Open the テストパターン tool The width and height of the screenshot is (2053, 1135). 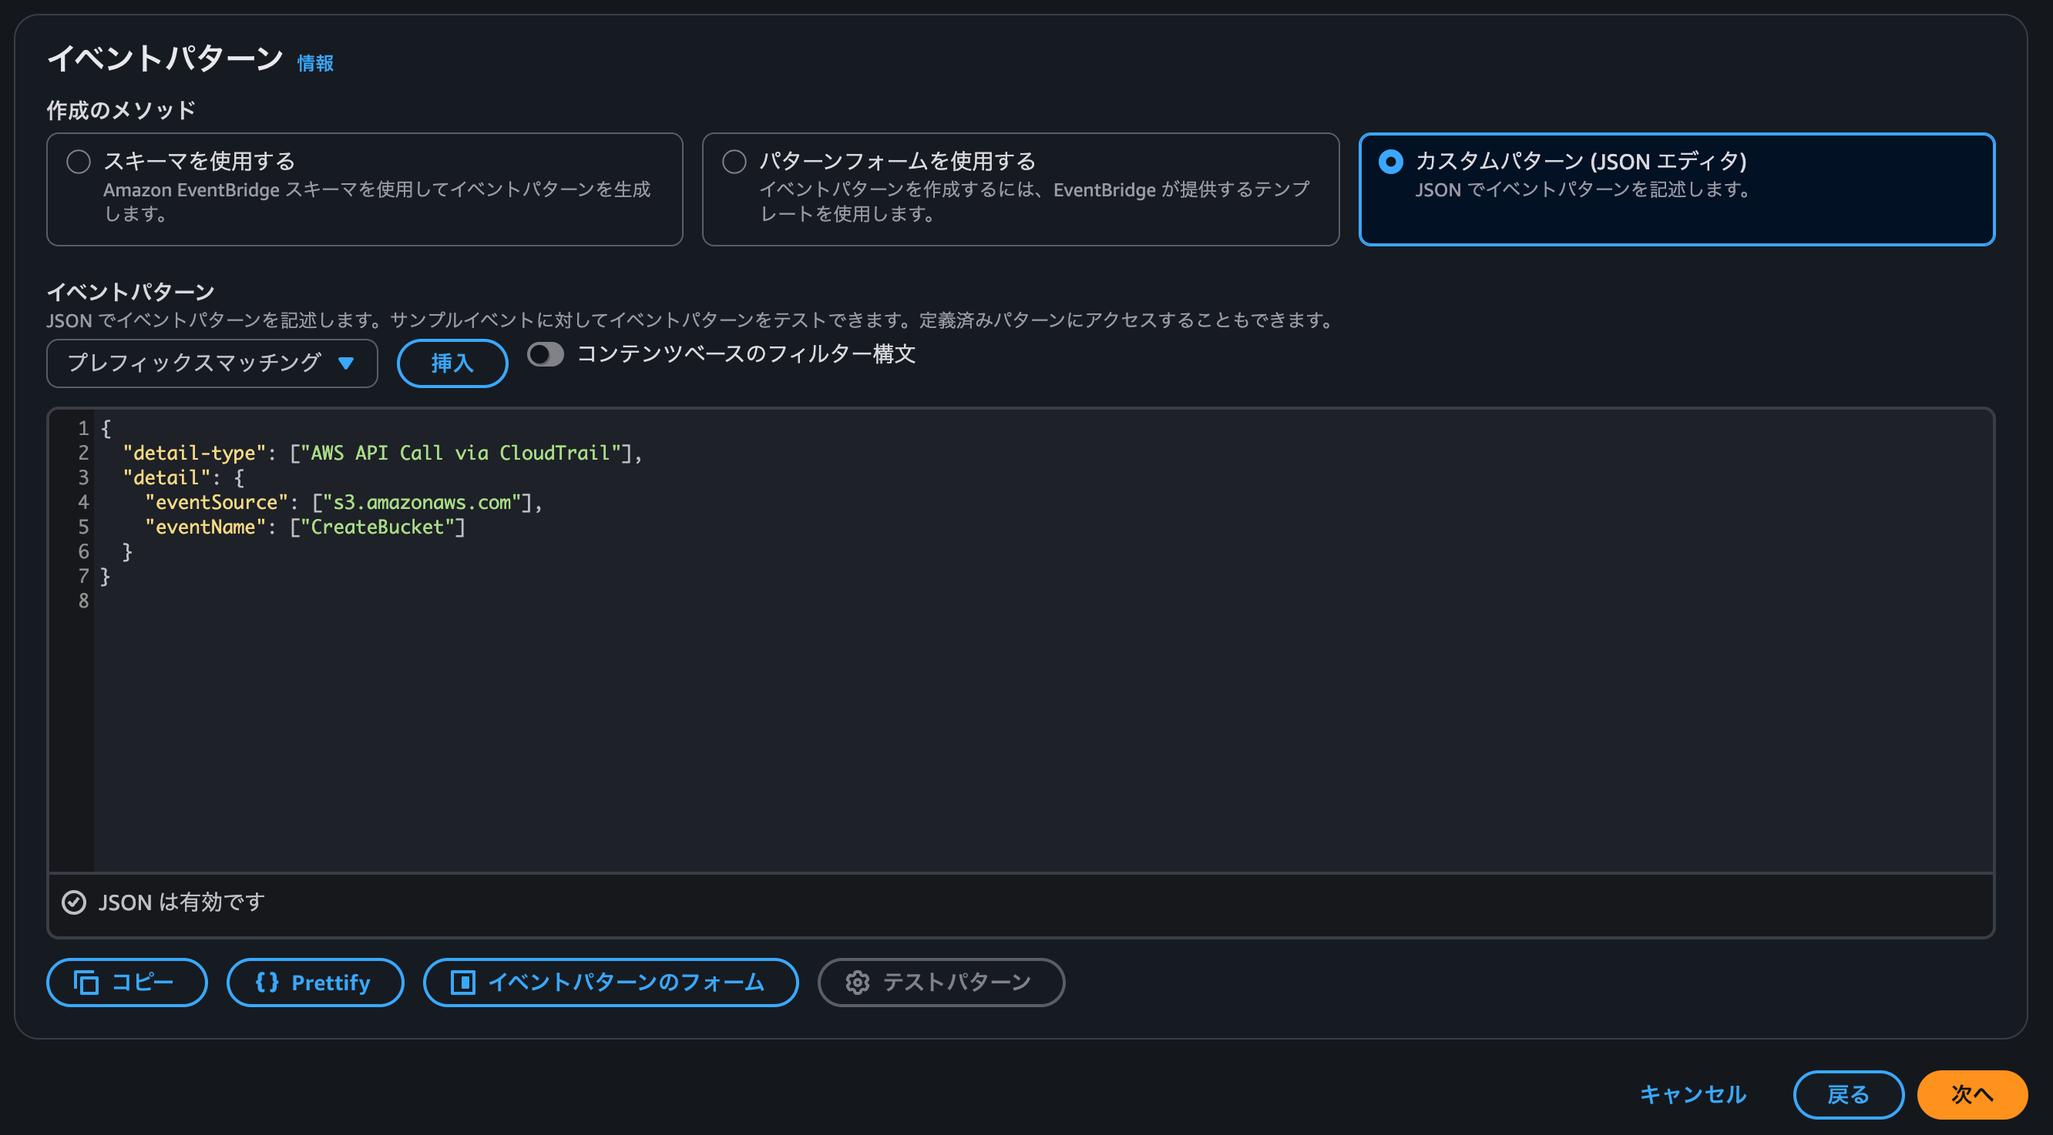[x=940, y=982]
